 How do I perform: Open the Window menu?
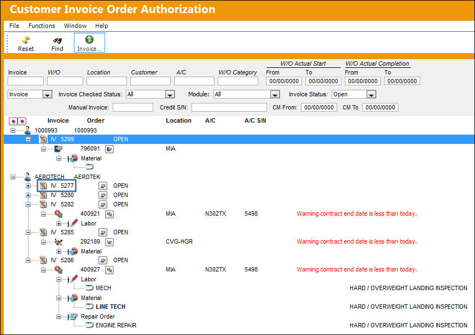click(75, 26)
